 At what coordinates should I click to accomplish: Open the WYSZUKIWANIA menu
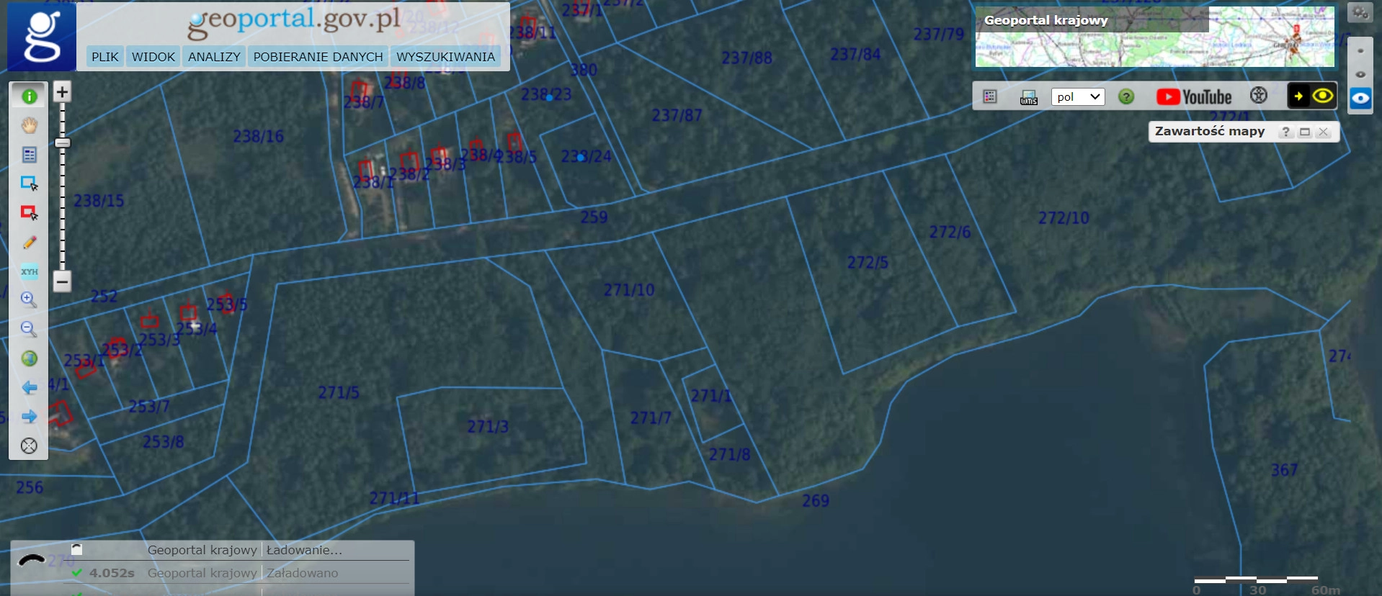pos(445,57)
